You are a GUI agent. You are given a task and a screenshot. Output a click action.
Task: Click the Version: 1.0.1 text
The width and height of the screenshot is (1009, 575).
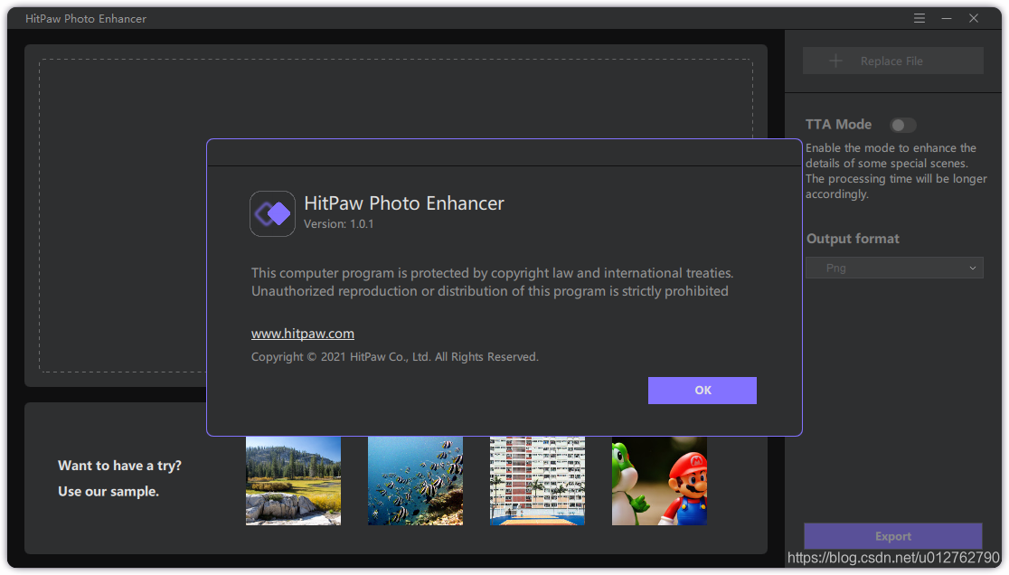coord(338,224)
